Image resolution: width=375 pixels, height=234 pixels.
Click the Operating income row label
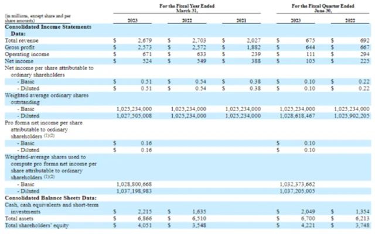27,54
